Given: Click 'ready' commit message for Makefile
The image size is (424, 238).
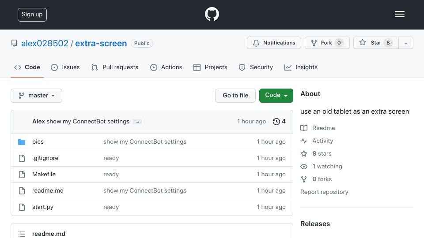Looking at the screenshot, I should coord(111,175).
